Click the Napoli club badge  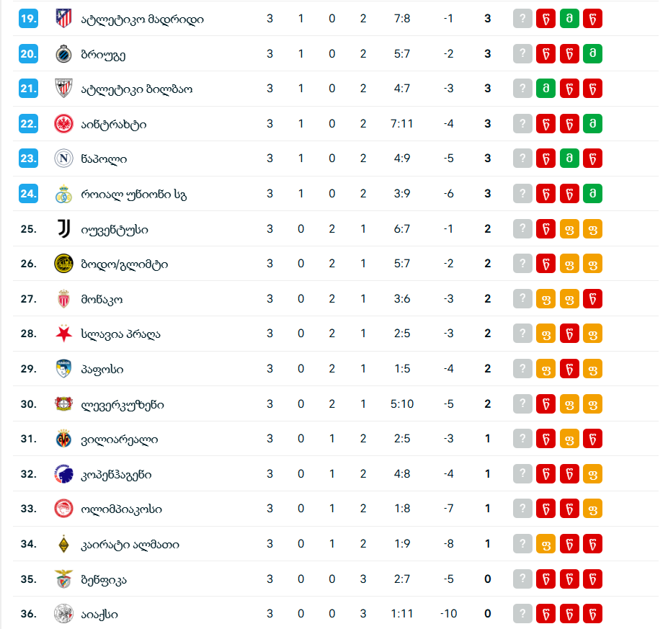[x=64, y=159]
